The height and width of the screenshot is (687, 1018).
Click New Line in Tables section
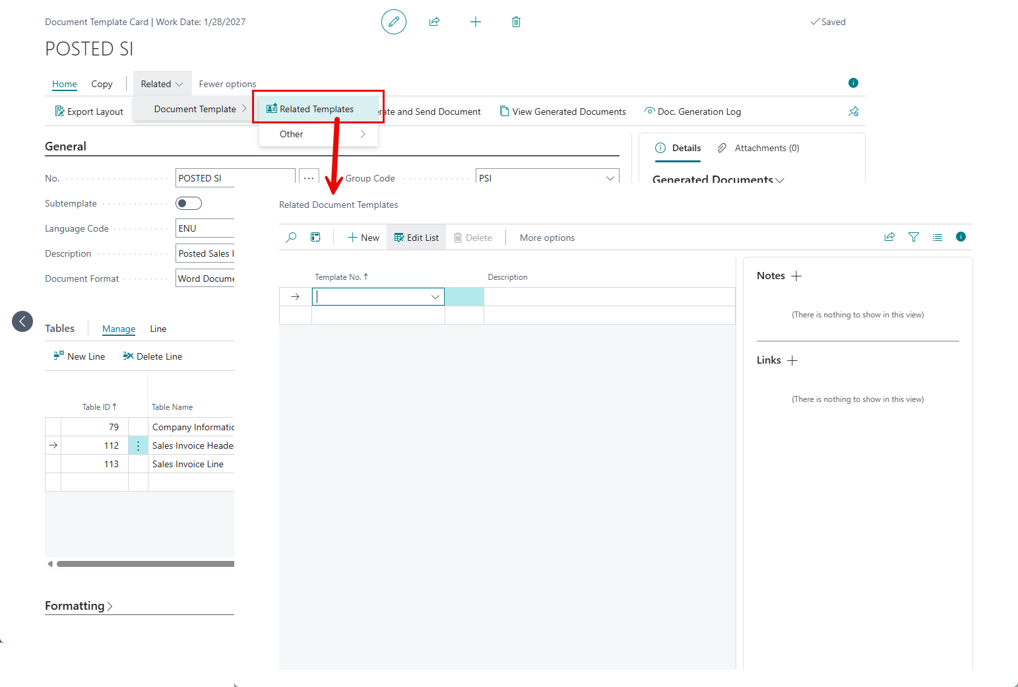pyautogui.click(x=79, y=356)
